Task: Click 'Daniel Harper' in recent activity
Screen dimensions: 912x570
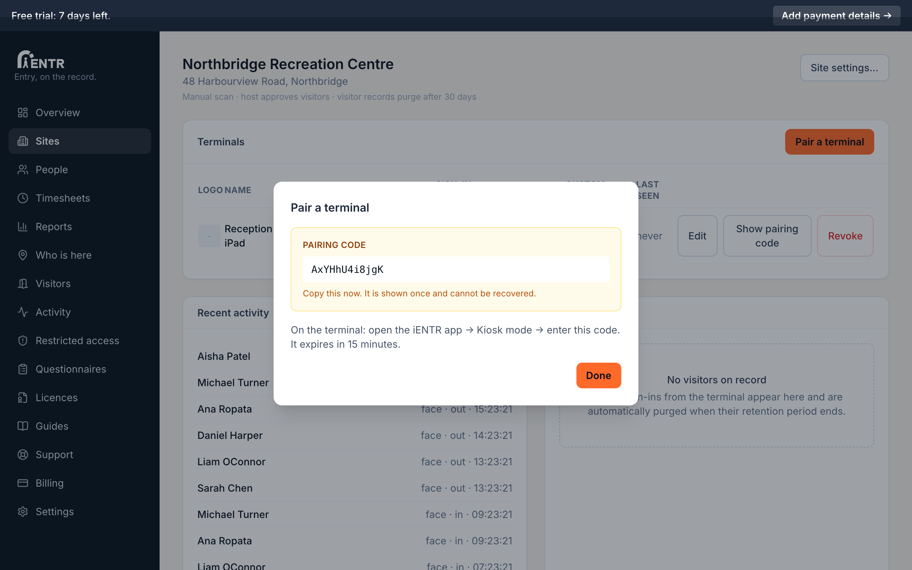Action: [x=230, y=435]
